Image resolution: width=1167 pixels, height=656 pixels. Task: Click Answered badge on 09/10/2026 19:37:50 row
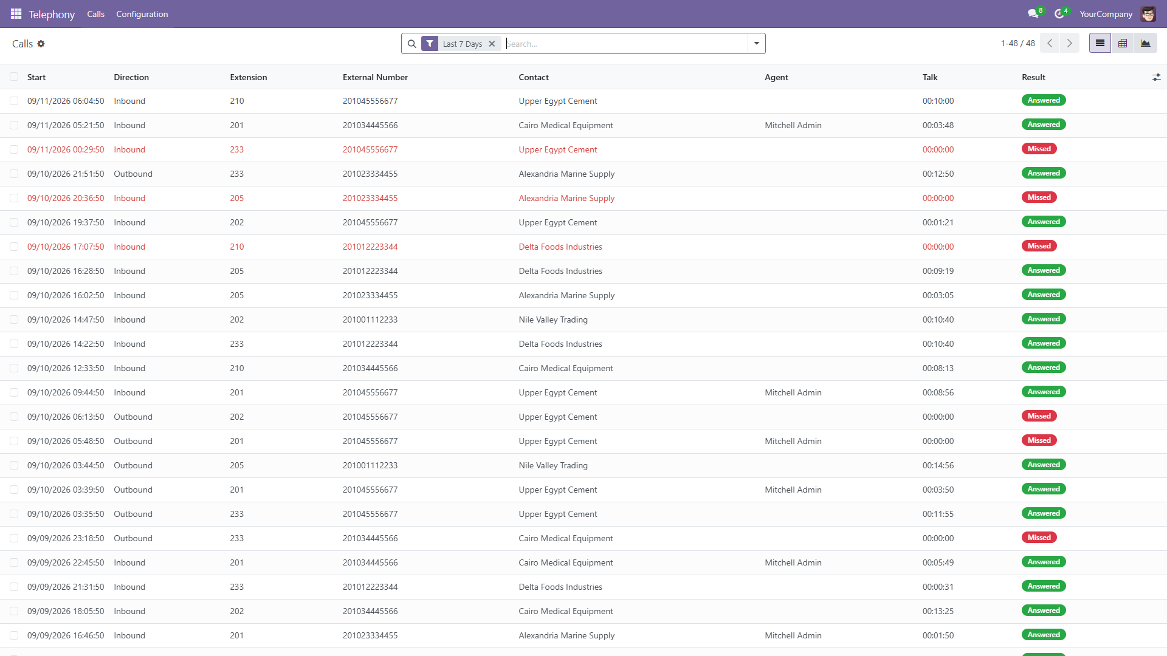click(1044, 222)
